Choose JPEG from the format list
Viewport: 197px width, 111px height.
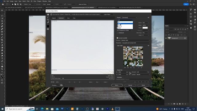[125, 24]
